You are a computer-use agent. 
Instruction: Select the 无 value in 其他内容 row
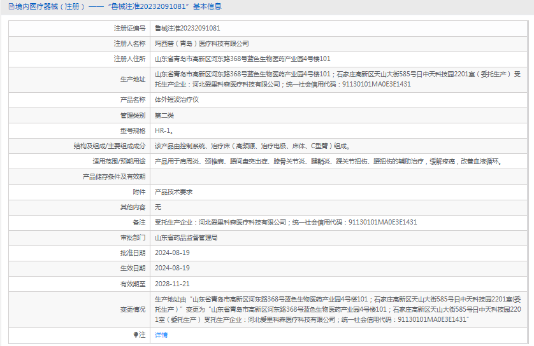click(158, 207)
